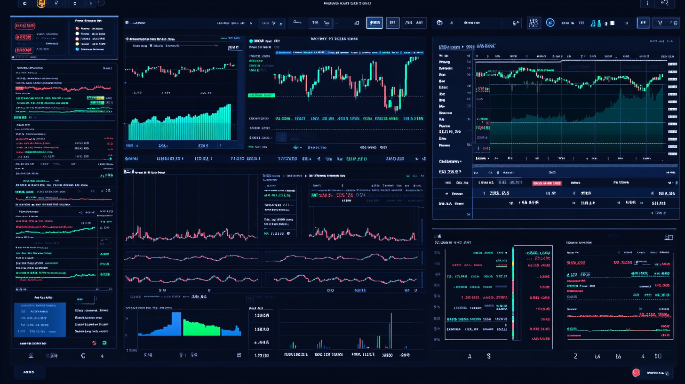The image size is (685, 384).
Task: Click the yellow legend color swatch in the pie panel
Action: [77, 44]
